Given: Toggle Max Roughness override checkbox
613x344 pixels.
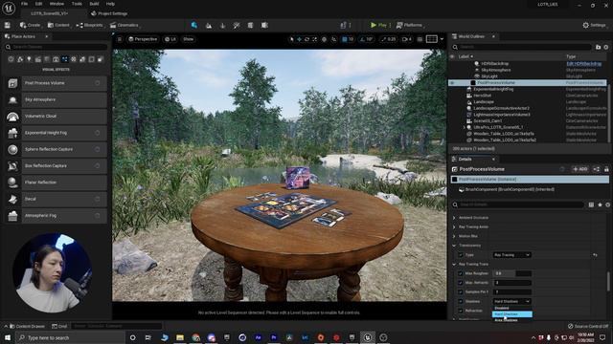Looking at the screenshot, I should [461, 273].
